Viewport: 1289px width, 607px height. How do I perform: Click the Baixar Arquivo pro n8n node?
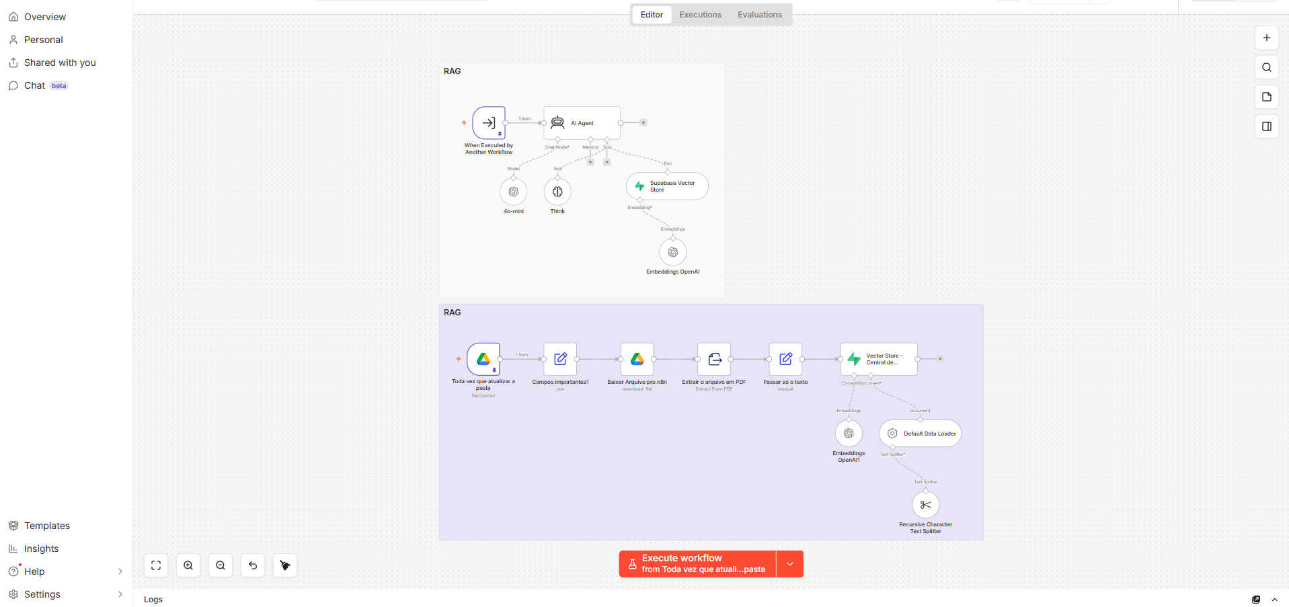coord(637,359)
